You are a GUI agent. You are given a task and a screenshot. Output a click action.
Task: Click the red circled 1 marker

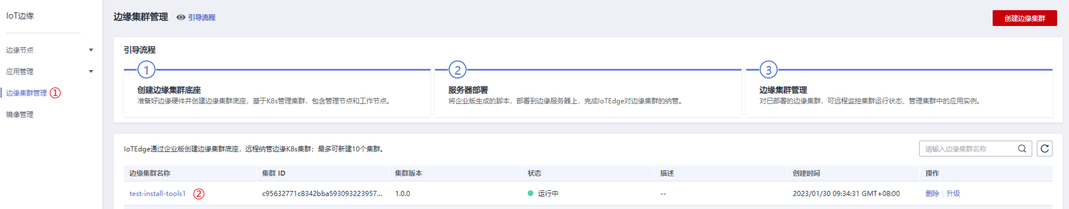[55, 93]
